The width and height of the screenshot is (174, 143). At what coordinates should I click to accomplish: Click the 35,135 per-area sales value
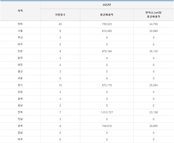coord(153,51)
